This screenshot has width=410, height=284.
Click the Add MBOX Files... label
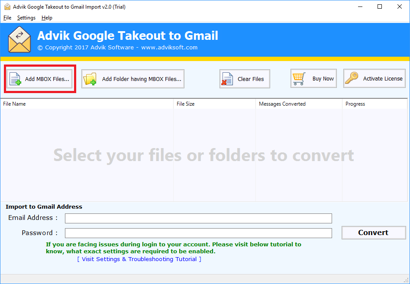(x=47, y=79)
